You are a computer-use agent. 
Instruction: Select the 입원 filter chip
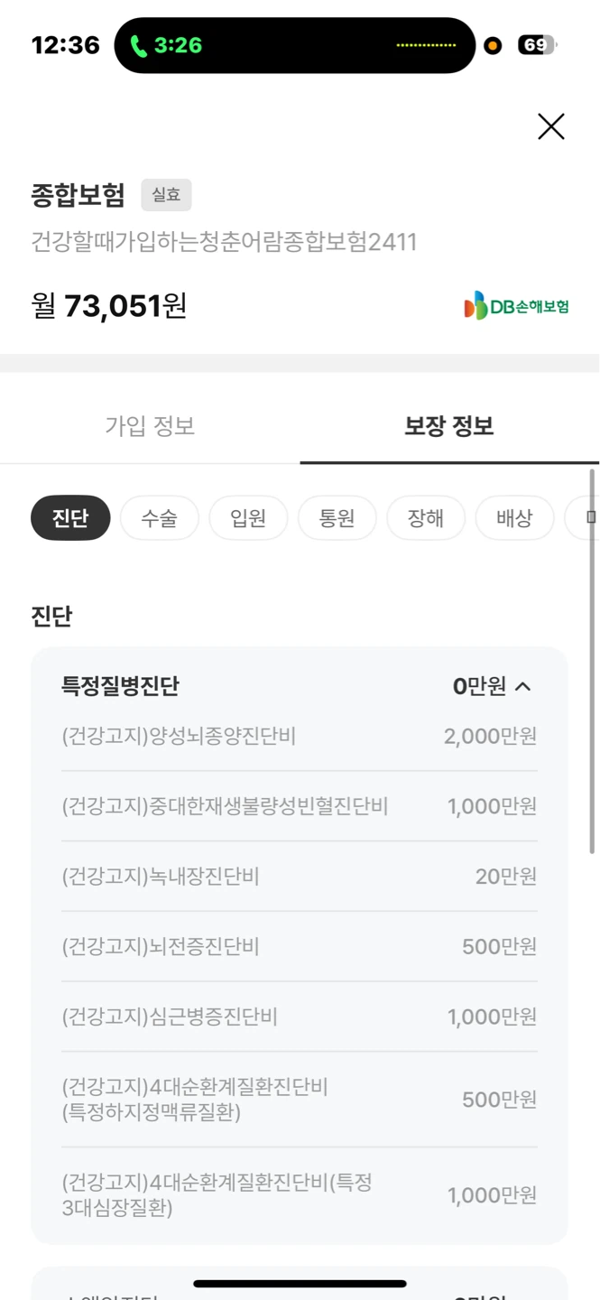coord(248,518)
